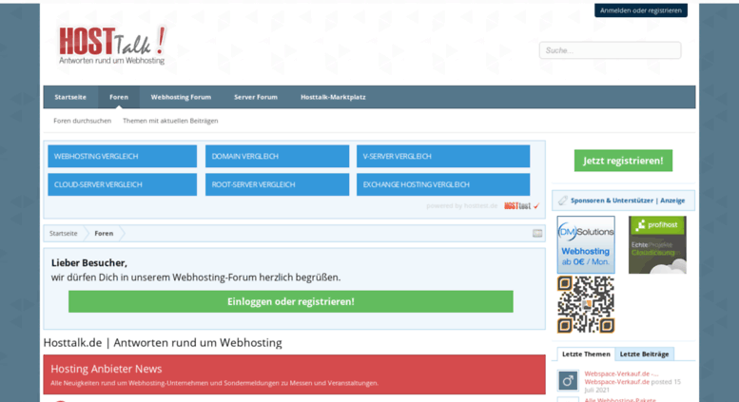The height and width of the screenshot is (402, 739).
Task: Open Hosttalk-Marktplatz menu item
Action: 333,97
